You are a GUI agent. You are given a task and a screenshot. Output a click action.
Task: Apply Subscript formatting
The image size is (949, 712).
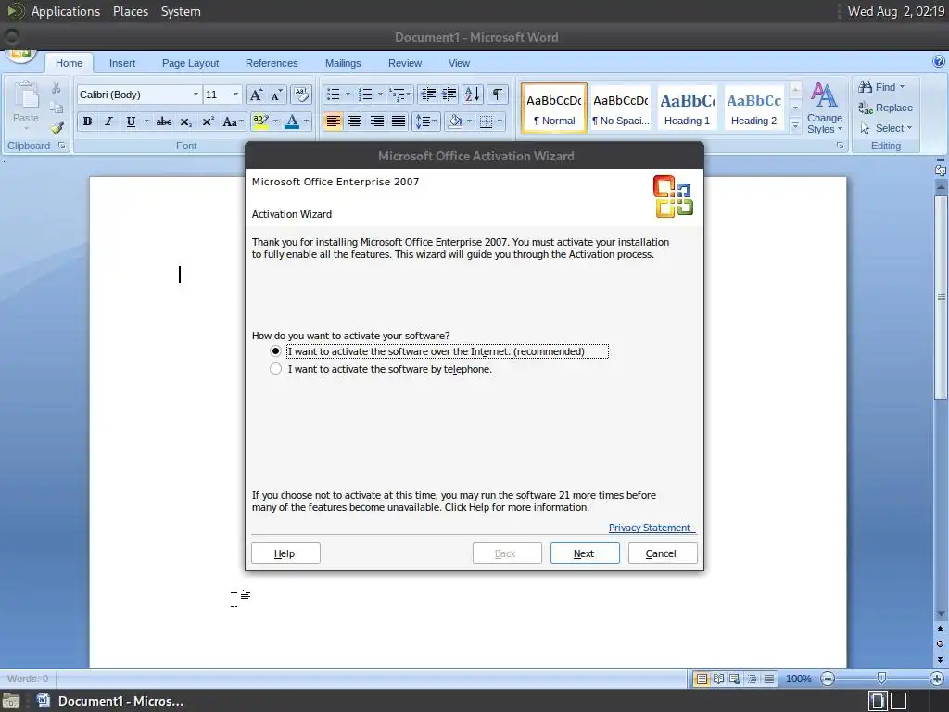coord(185,121)
